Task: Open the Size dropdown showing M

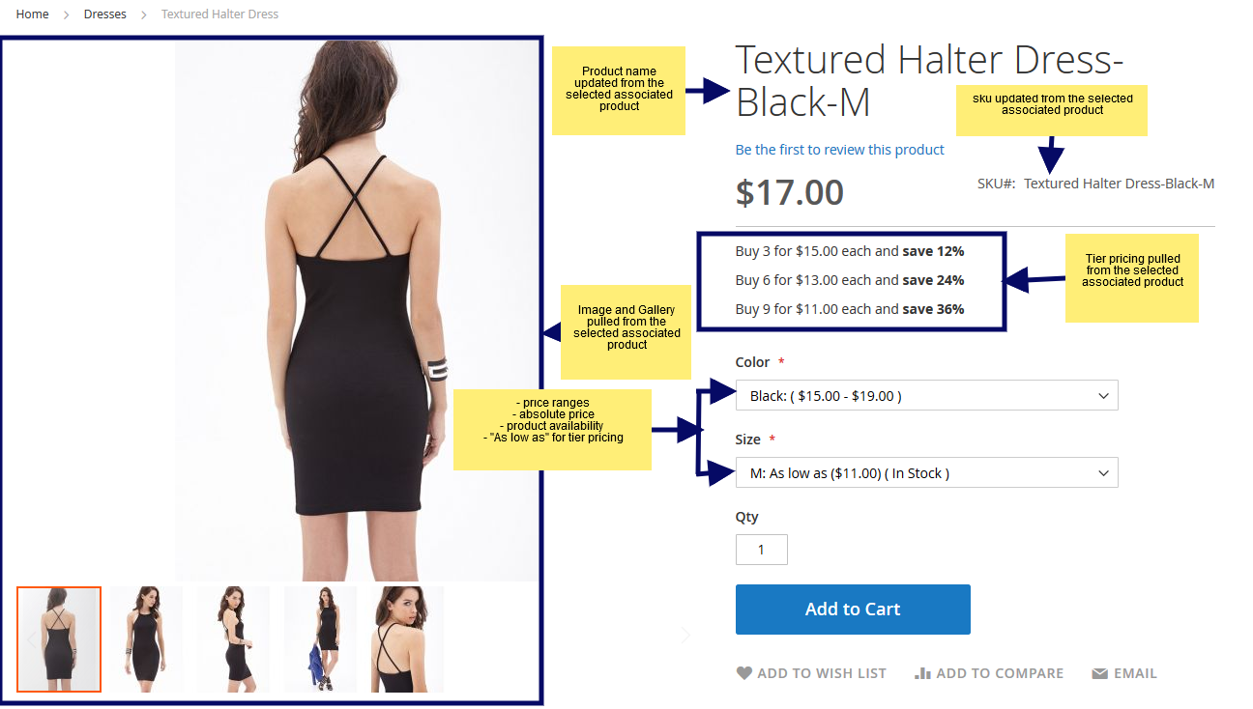Action: 926,472
